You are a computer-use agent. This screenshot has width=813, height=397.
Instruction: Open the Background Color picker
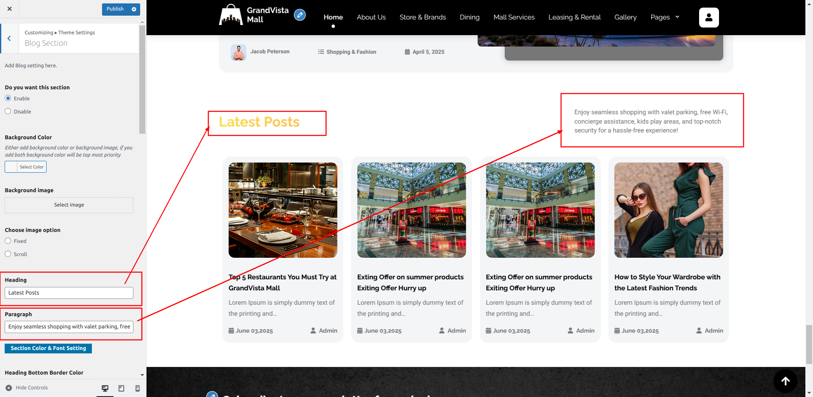(25, 167)
